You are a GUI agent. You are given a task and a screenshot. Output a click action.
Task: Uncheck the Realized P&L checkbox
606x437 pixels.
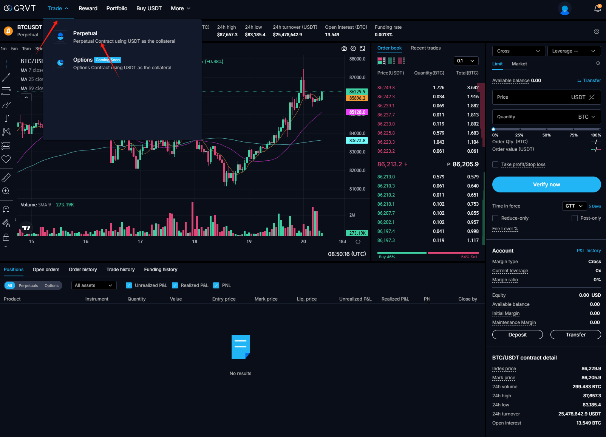point(175,285)
